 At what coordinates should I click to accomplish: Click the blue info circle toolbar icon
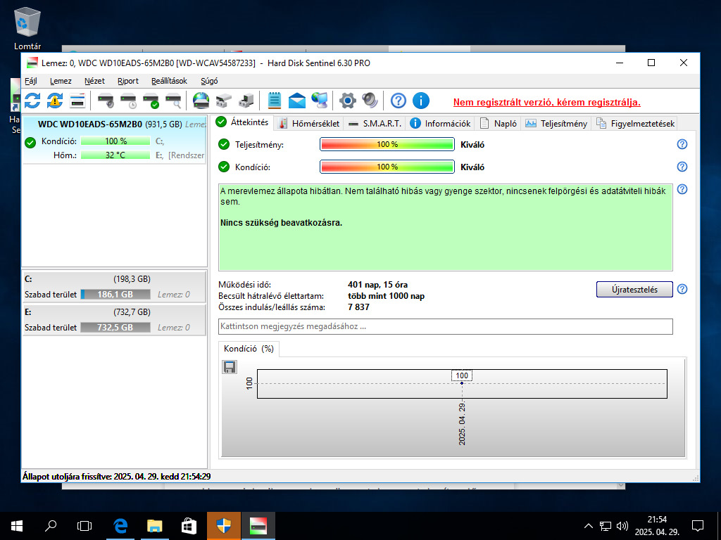point(421,100)
